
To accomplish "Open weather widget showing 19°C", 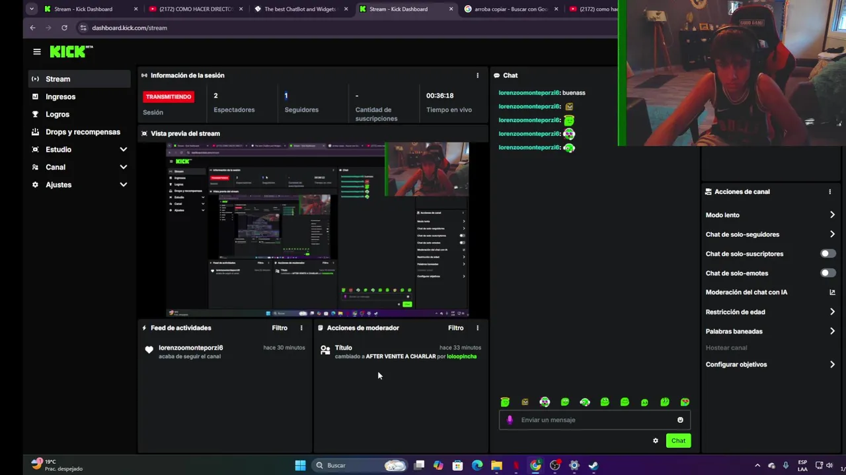I will 58,465.
